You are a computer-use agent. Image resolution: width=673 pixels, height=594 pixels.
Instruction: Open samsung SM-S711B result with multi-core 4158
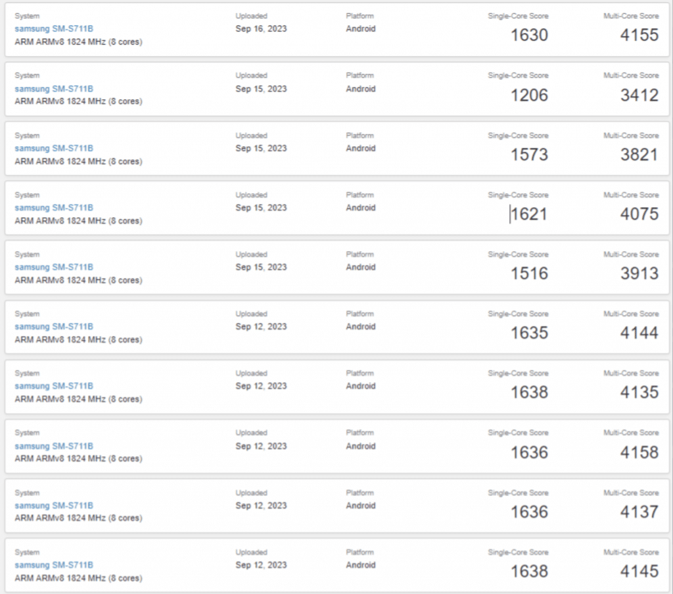(54, 446)
